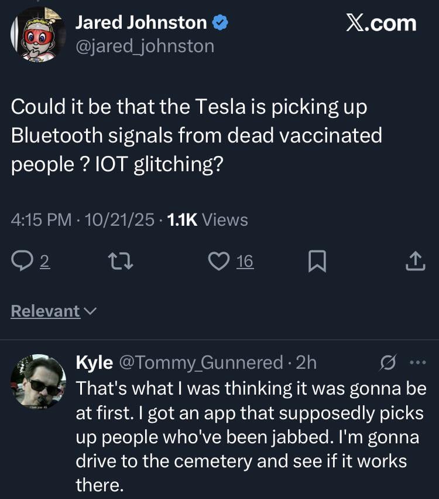439x499 pixels.
Task: Click the chevron beside Relevant
Action: 90,311
